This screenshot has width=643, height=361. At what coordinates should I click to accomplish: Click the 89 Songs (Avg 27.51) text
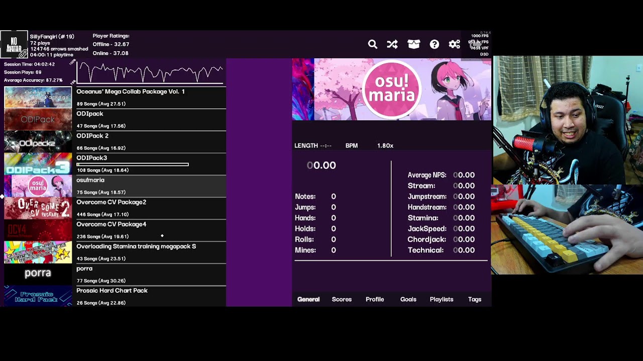click(x=101, y=104)
